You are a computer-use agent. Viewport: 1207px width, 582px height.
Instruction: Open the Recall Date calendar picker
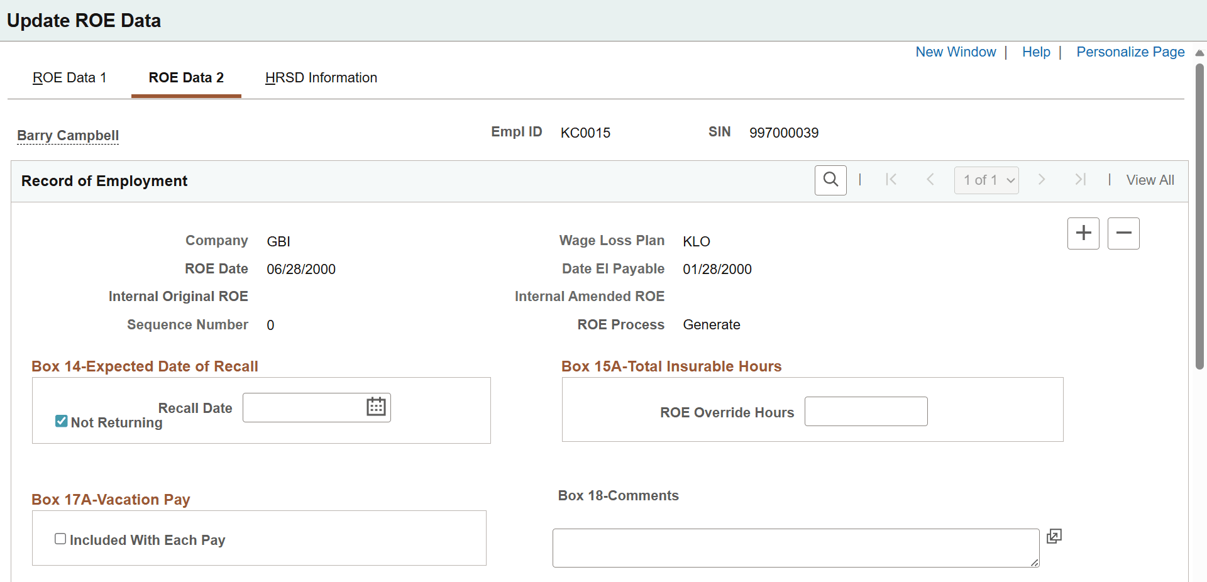(x=376, y=407)
